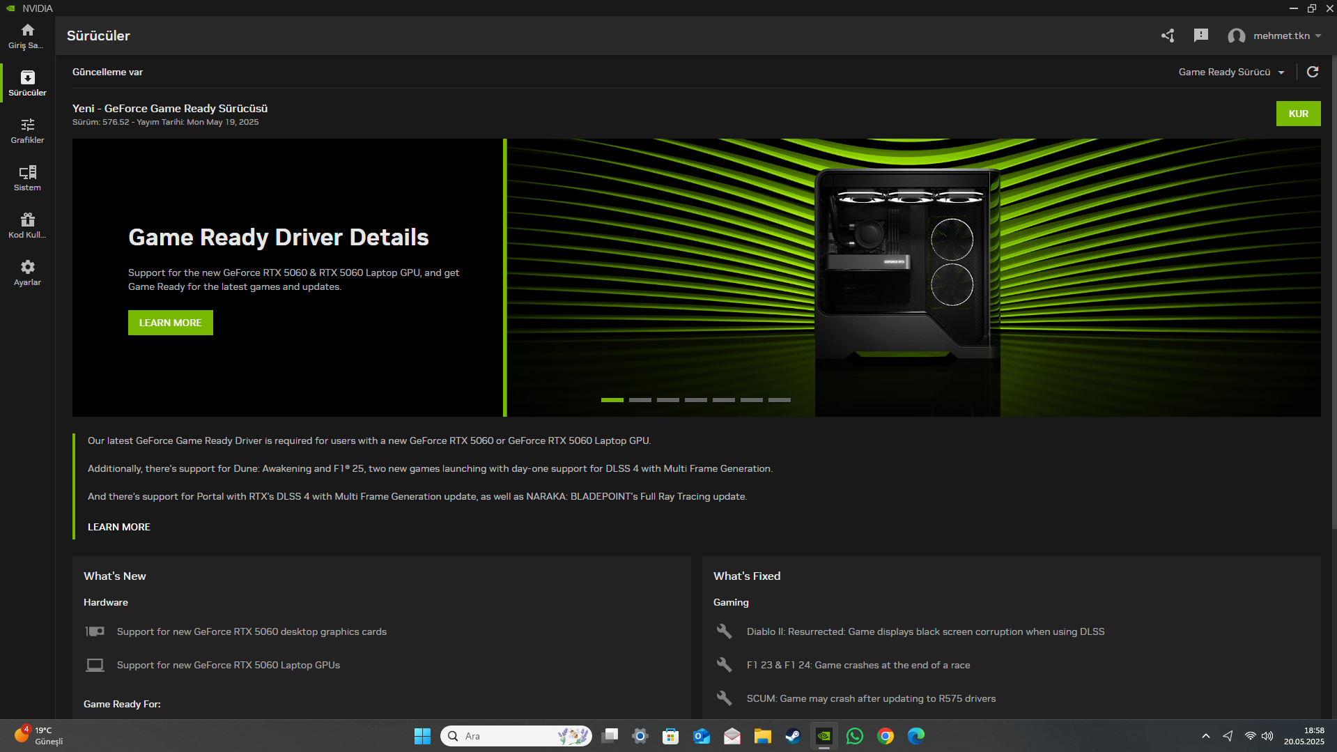Open Microsoft Store from taskbar
The height and width of the screenshot is (752, 1337).
click(x=670, y=736)
